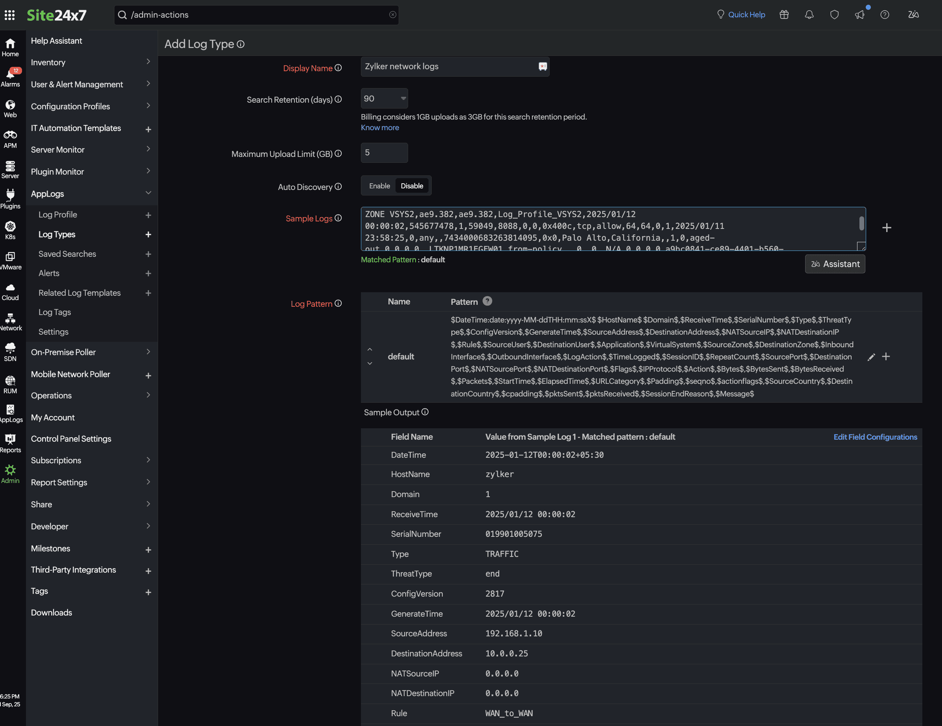The height and width of the screenshot is (726, 942).
Task: Open Edit Field Configurations
Action: click(x=875, y=437)
